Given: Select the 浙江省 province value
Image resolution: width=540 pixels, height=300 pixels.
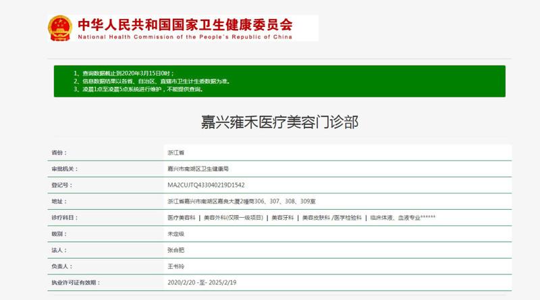Looking at the screenshot, I should [x=175, y=153].
